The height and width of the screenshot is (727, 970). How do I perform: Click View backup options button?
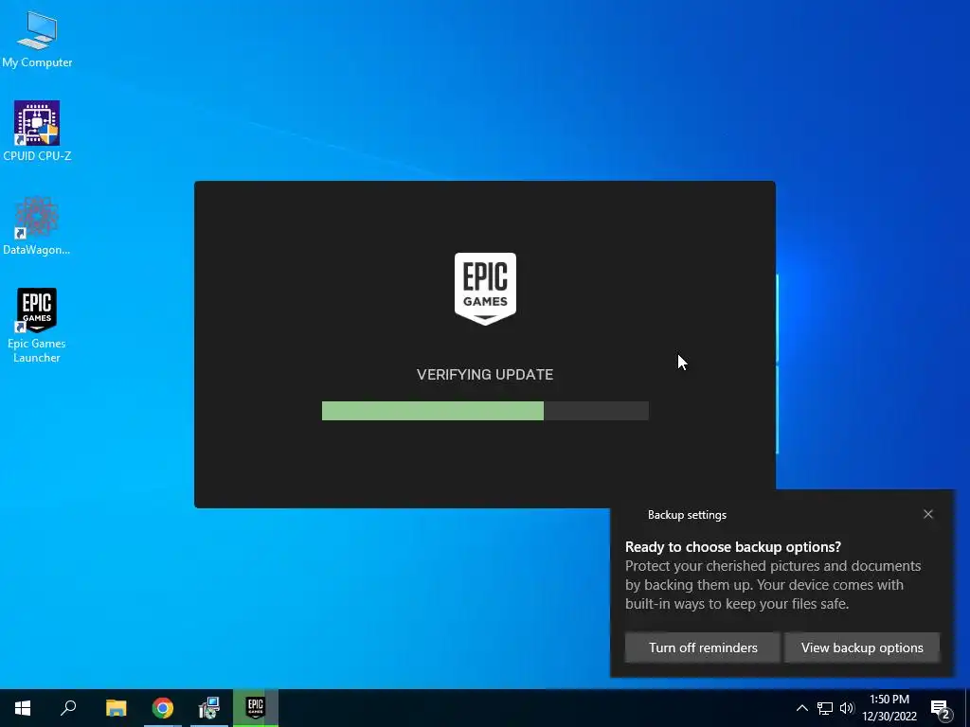[862, 647]
